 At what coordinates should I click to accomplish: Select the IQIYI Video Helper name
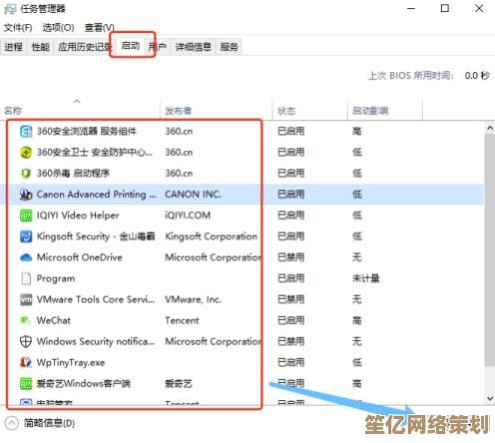pyautogui.click(x=78, y=216)
